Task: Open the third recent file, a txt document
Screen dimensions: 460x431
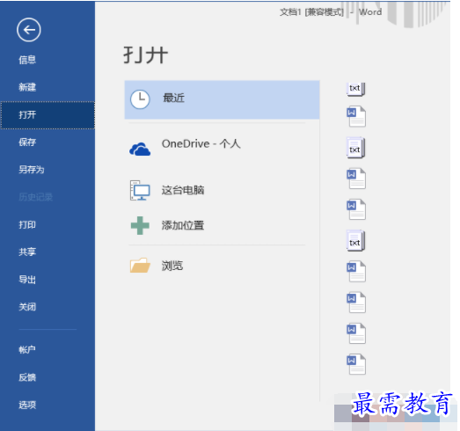Action: point(356,148)
